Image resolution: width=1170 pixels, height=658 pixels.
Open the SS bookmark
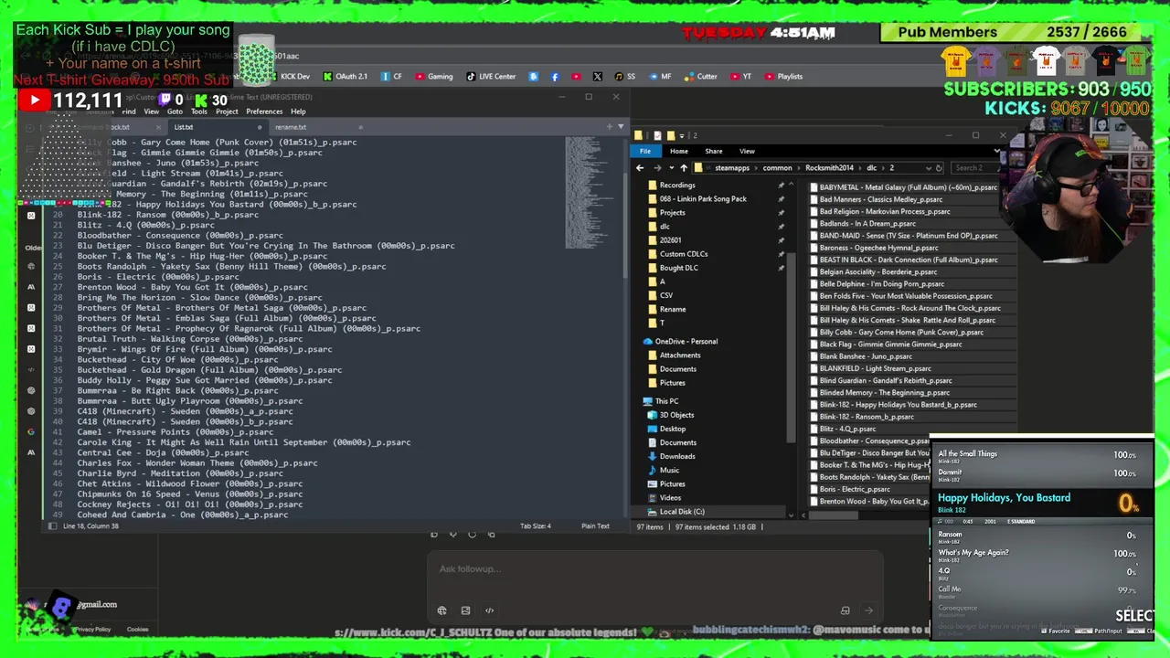625,77
